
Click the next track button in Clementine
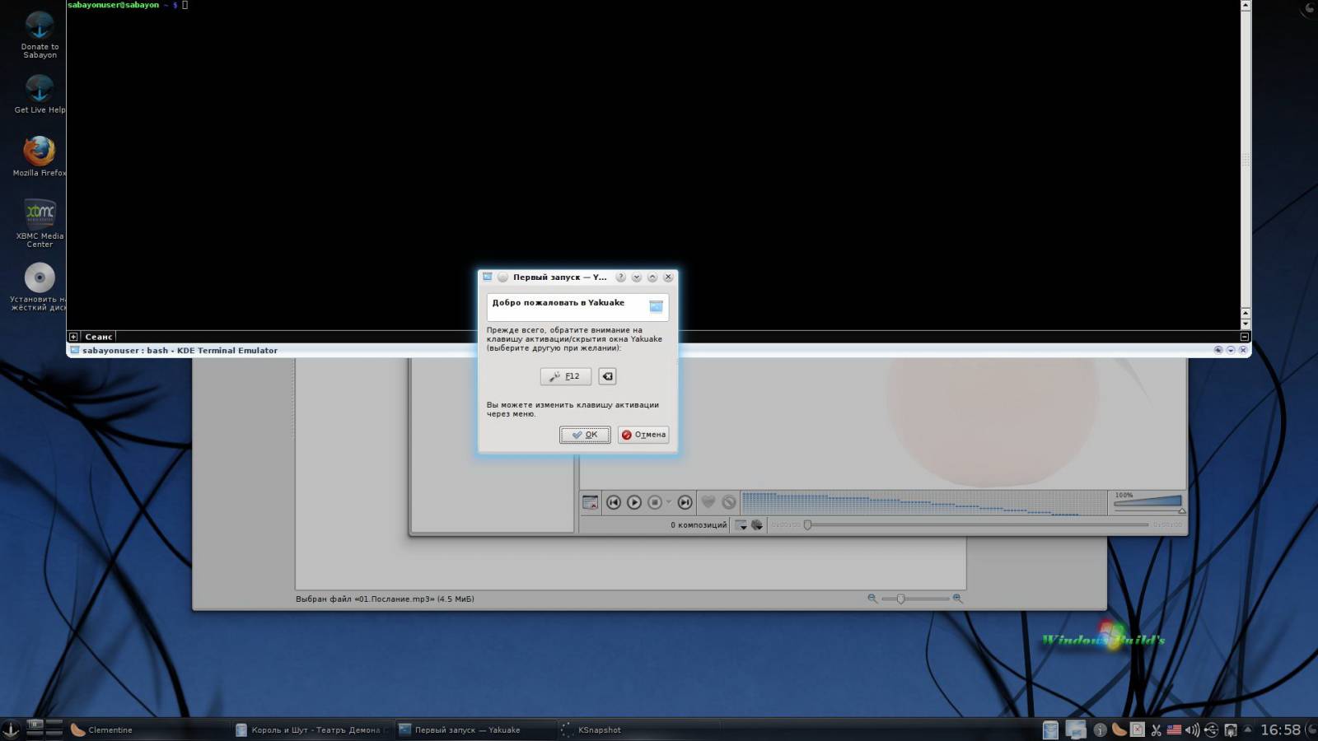tap(685, 502)
